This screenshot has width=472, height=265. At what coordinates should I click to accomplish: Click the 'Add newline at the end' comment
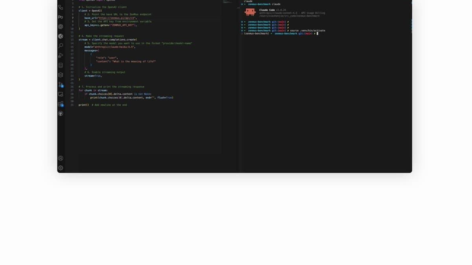pos(109,105)
